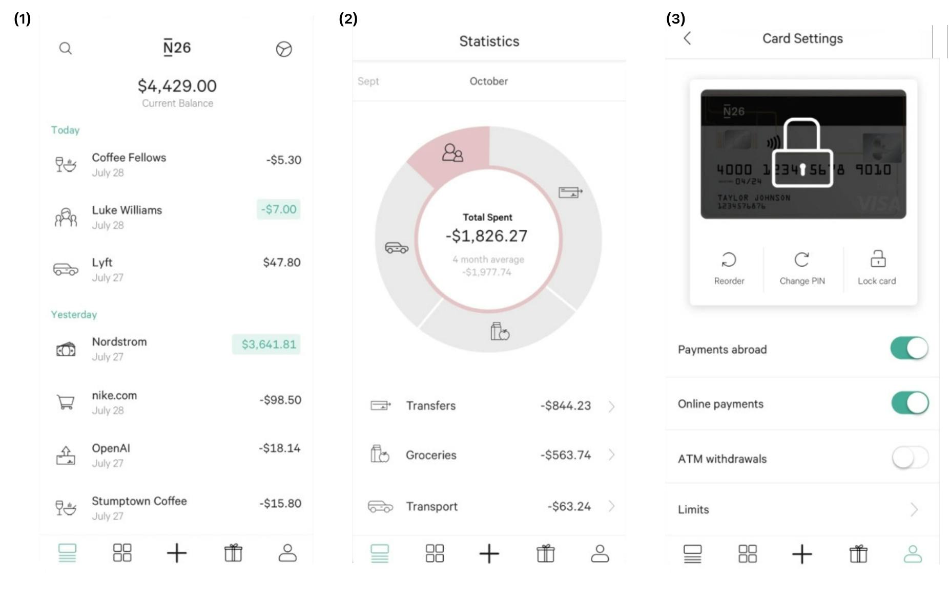Open the grid tab in Statistics screen navigation

(x=435, y=553)
